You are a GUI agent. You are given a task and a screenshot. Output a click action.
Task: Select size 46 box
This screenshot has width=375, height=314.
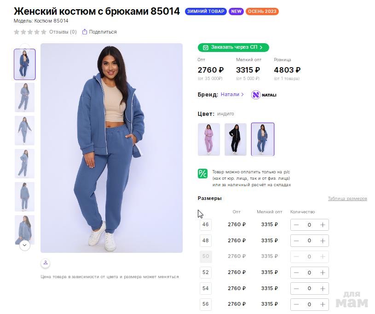pos(206,225)
